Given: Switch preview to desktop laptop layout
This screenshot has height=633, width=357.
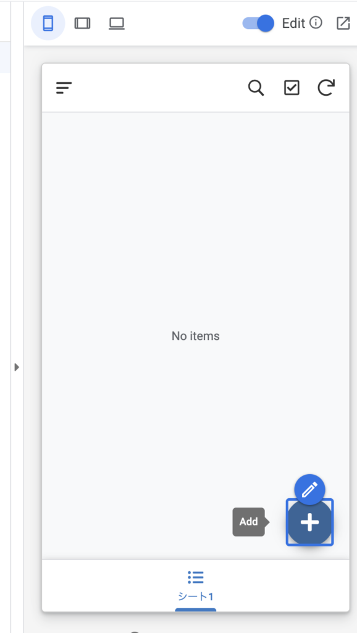Looking at the screenshot, I should [117, 23].
